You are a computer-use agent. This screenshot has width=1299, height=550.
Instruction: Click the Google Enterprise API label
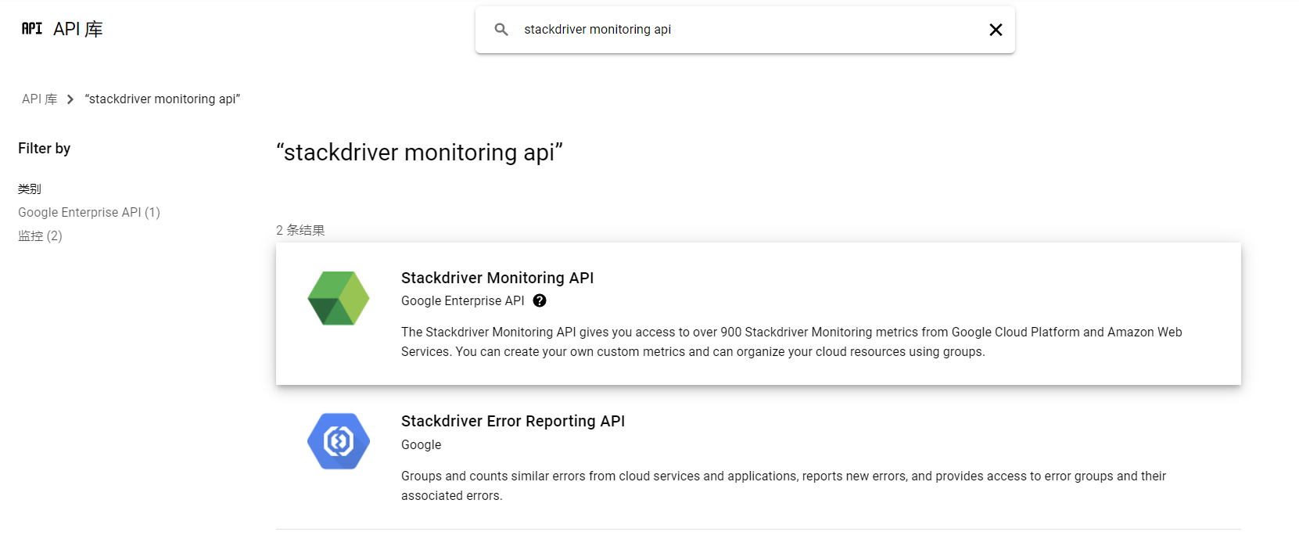463,301
